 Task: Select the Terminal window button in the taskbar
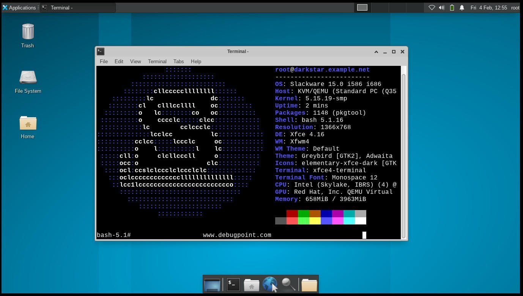pos(76,8)
